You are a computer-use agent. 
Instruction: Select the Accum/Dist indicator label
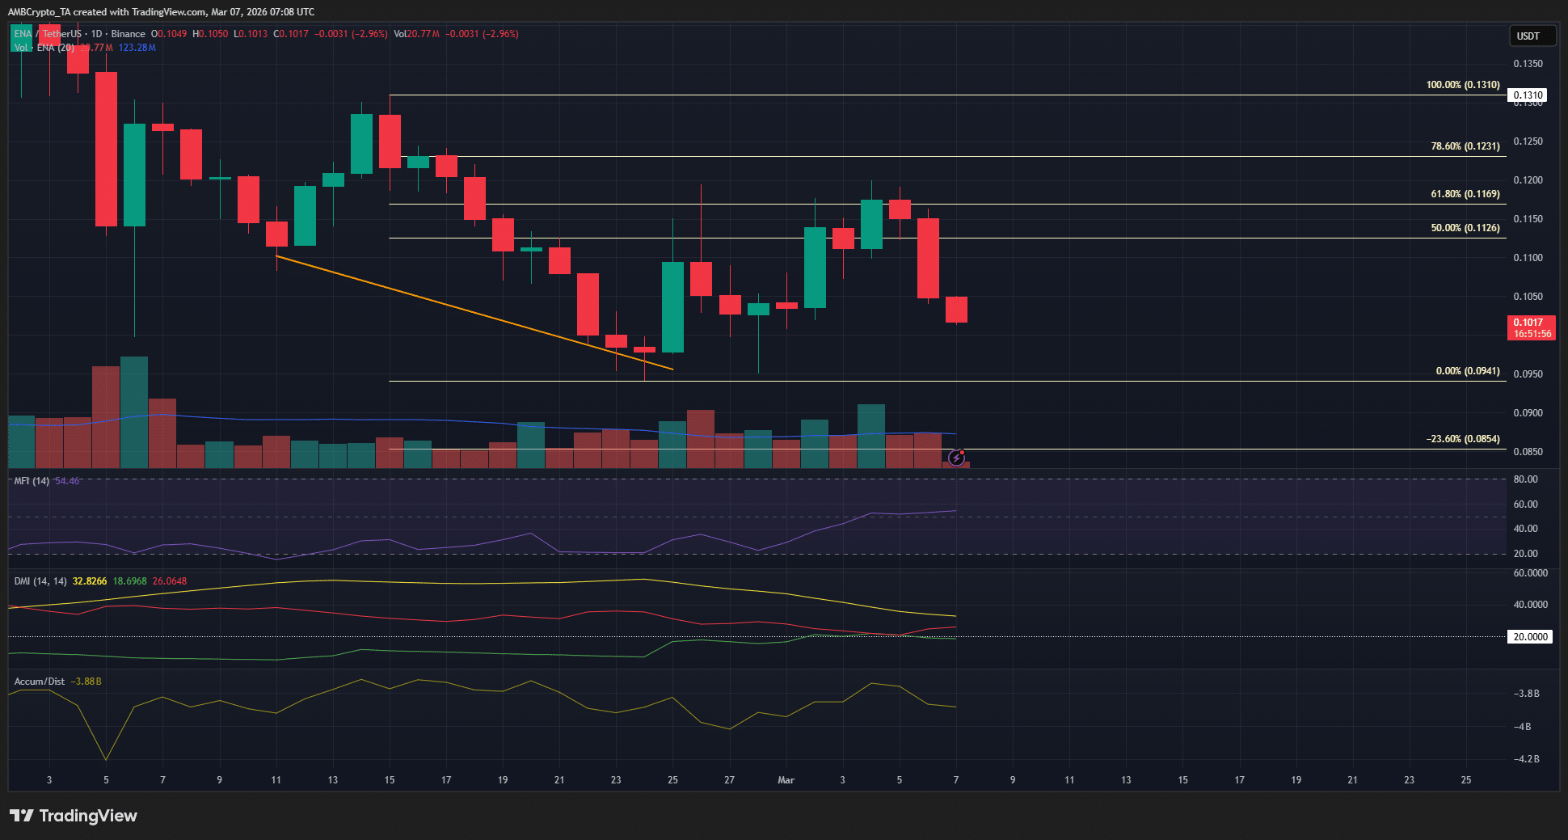tap(39, 682)
